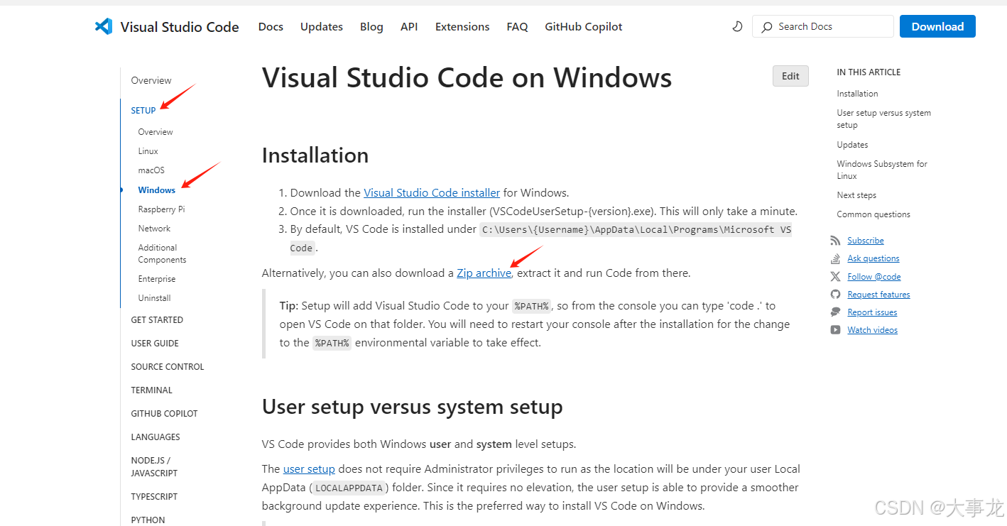
Task: Click the user setup link
Action: click(309, 469)
